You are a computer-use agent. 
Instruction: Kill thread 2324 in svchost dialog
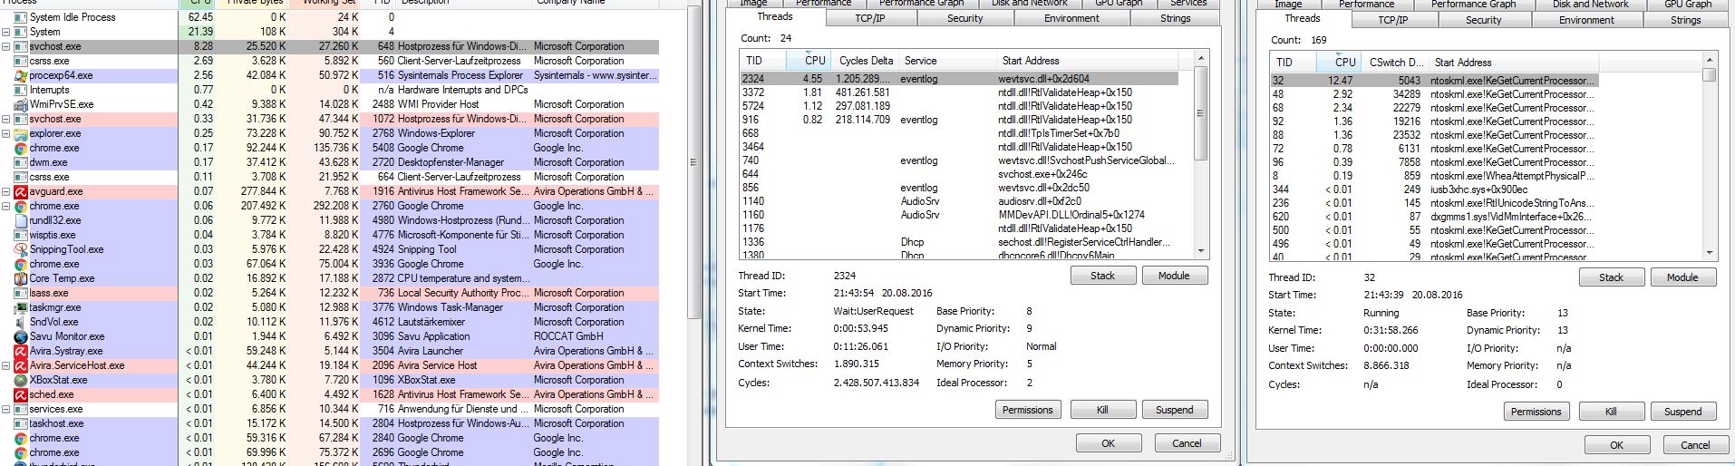(1102, 410)
